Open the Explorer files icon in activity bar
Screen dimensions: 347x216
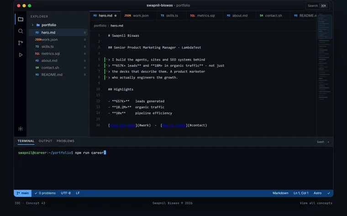click(x=21, y=19)
